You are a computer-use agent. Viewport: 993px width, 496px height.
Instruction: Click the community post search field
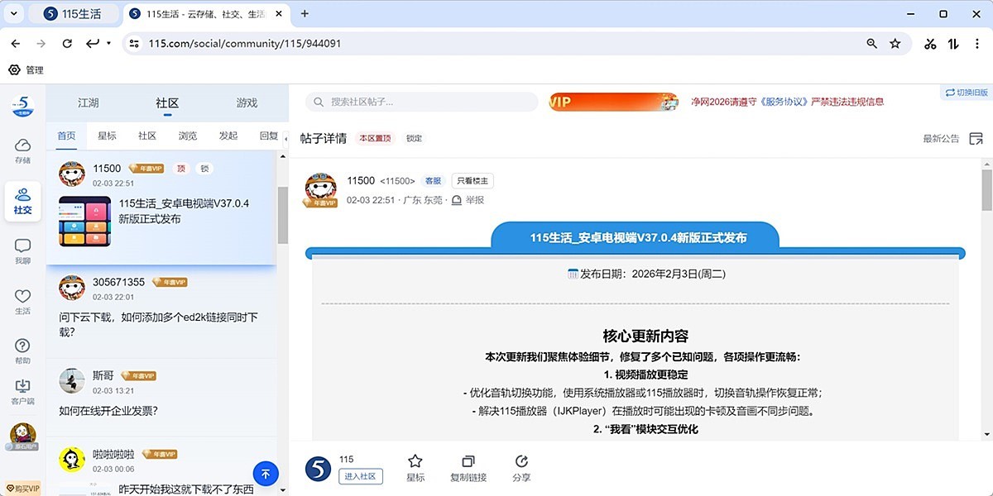tap(420, 102)
